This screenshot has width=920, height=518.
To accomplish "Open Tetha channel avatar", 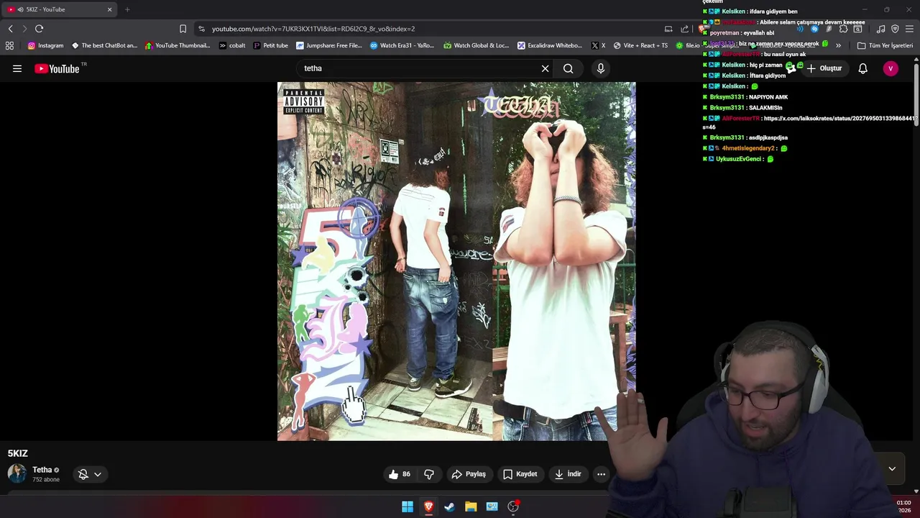I will (x=17, y=473).
